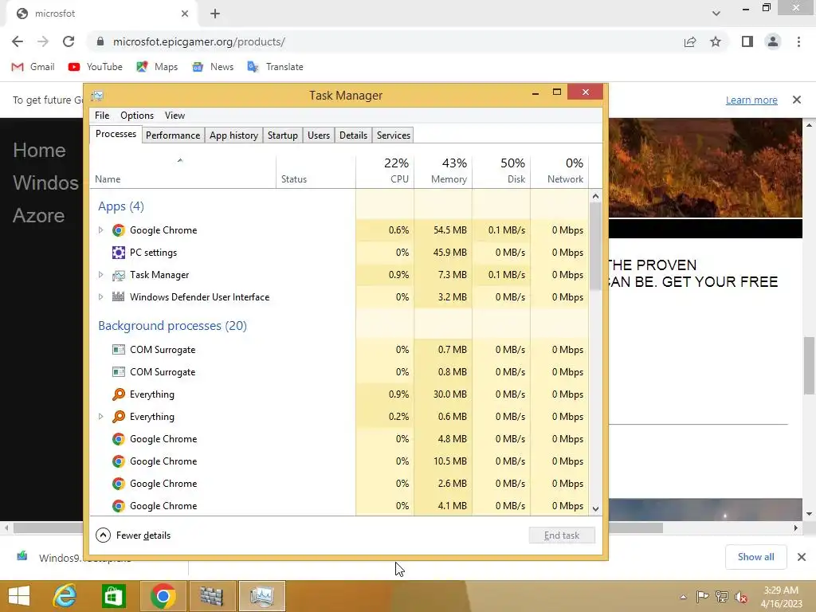Click the Chrome icon using 10.5 MB

pyautogui.click(x=119, y=461)
